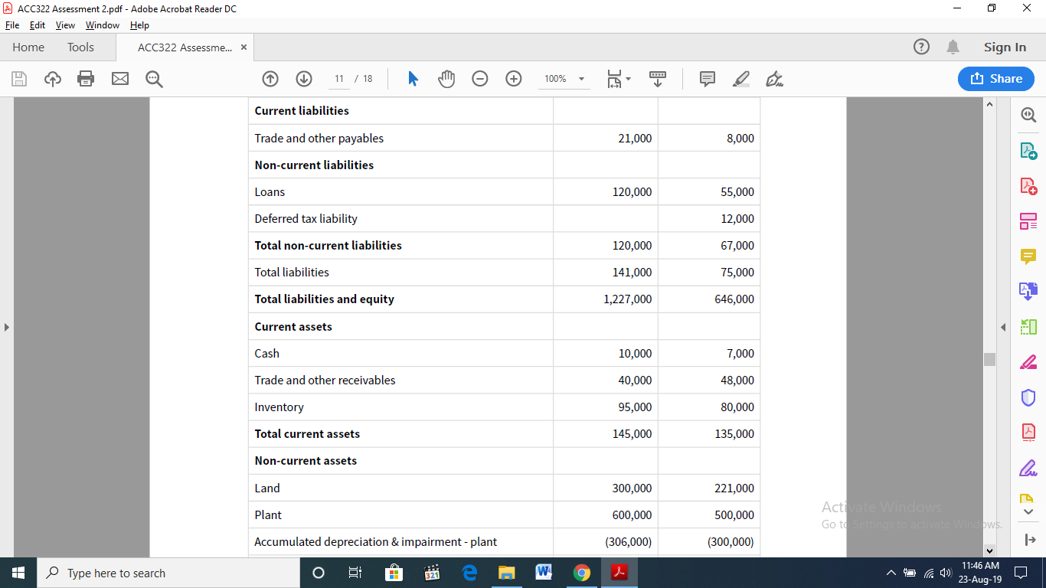Open the Comment tool panel

[x=1028, y=256]
